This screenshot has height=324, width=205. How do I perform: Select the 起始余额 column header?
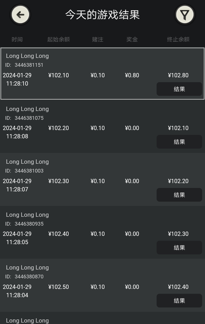coord(59,39)
